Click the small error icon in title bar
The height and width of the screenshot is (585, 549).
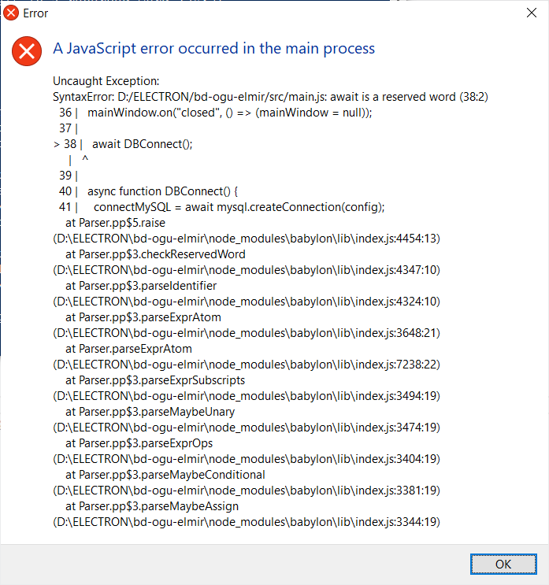(x=12, y=13)
